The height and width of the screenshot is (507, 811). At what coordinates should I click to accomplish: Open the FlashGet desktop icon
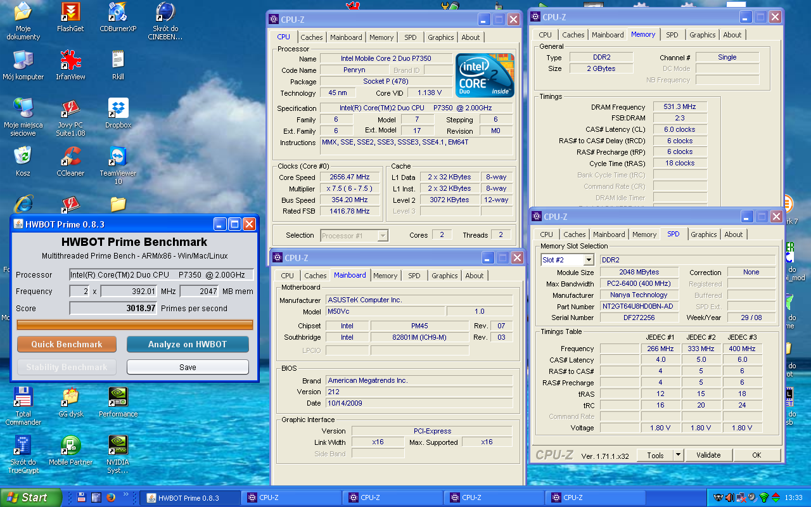click(70, 17)
